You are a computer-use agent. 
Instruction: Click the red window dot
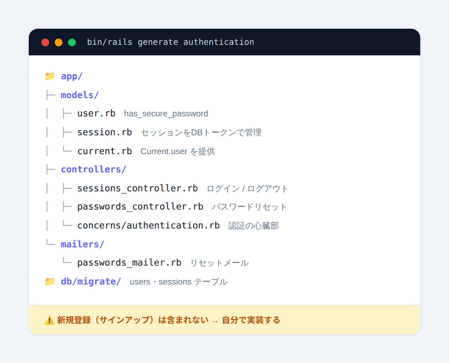pos(45,42)
